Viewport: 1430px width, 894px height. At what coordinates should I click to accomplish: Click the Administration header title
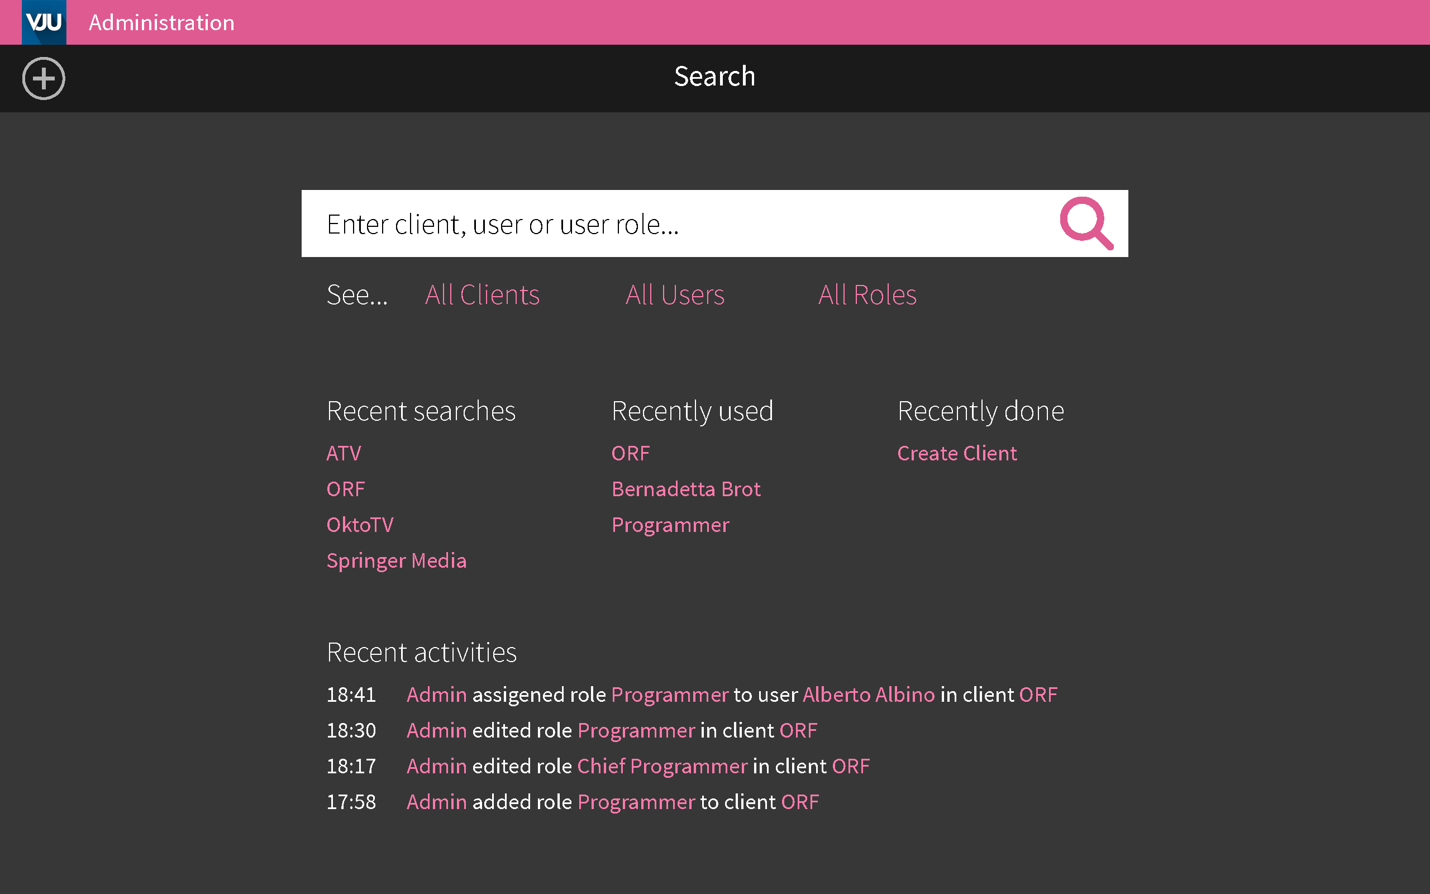coord(161,22)
